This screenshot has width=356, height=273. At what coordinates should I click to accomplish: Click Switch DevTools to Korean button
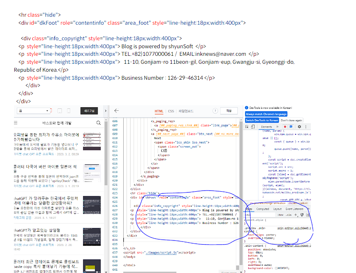point(262,120)
